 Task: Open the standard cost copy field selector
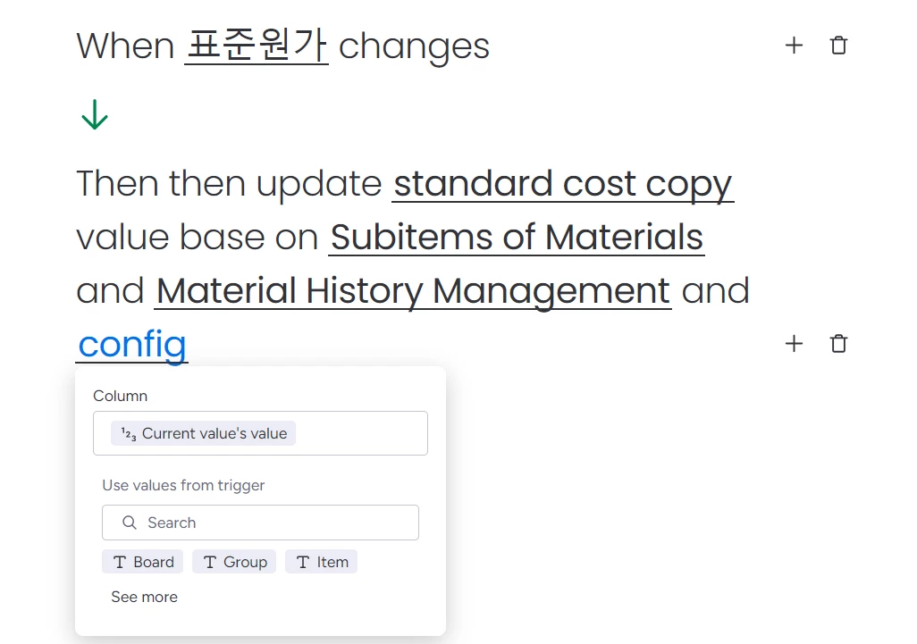(563, 184)
